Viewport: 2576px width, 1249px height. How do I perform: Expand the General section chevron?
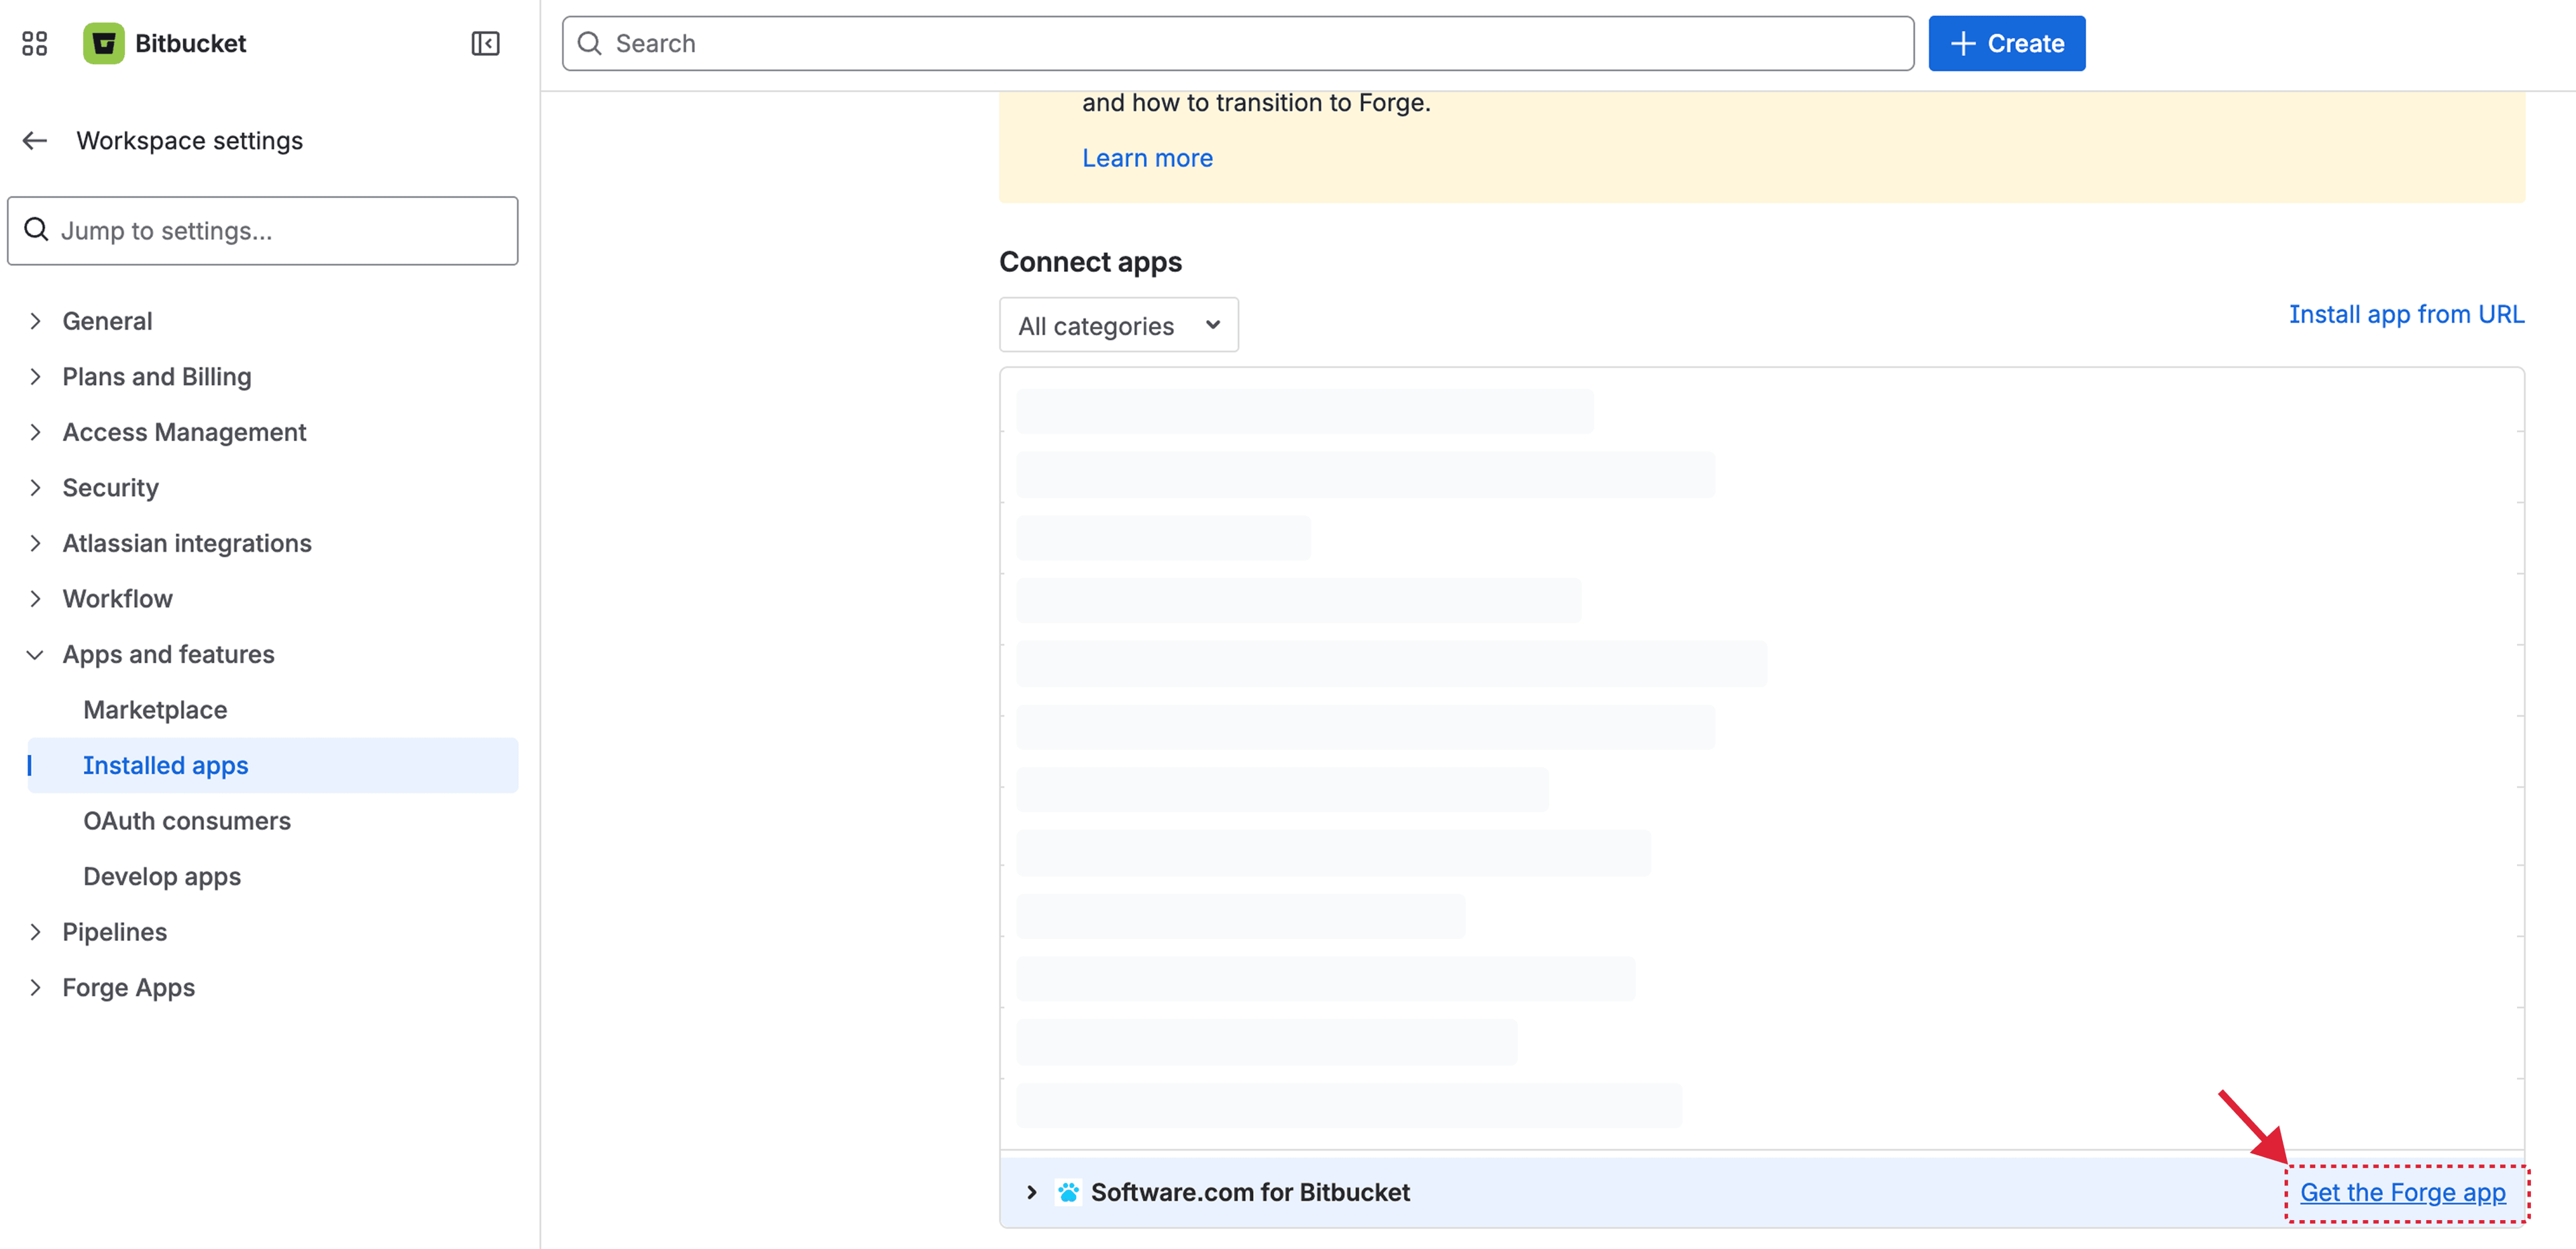(35, 320)
